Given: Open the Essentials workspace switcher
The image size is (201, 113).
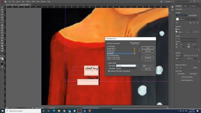Looking at the screenshot, I should click(x=169, y=2).
